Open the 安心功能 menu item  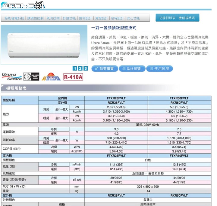(133, 18)
